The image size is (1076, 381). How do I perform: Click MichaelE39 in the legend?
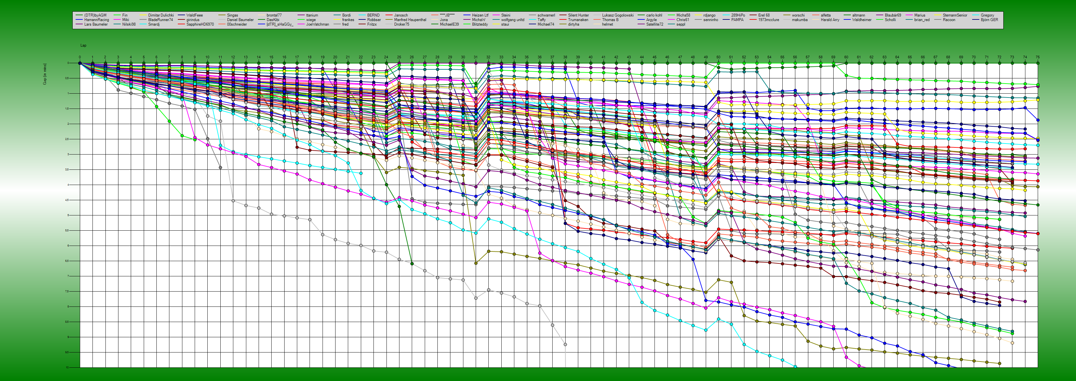click(449, 24)
